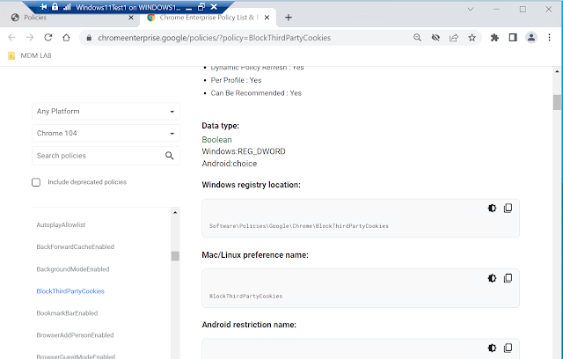Bookmark this page with the star
The image size is (563, 359).
[472, 37]
